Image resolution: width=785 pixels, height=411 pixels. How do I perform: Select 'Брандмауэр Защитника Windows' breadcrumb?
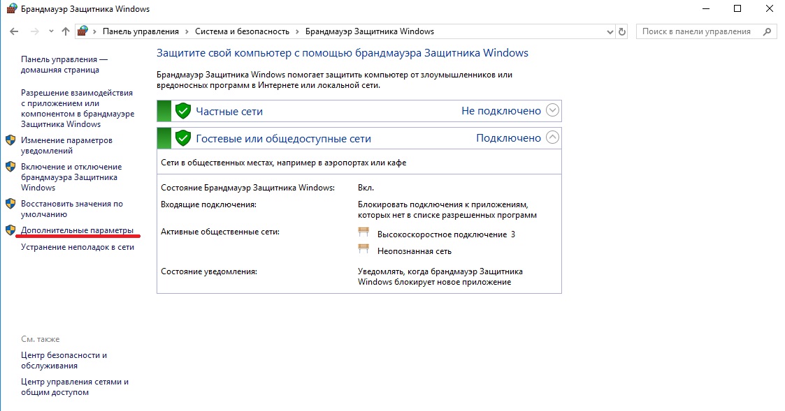[370, 31]
